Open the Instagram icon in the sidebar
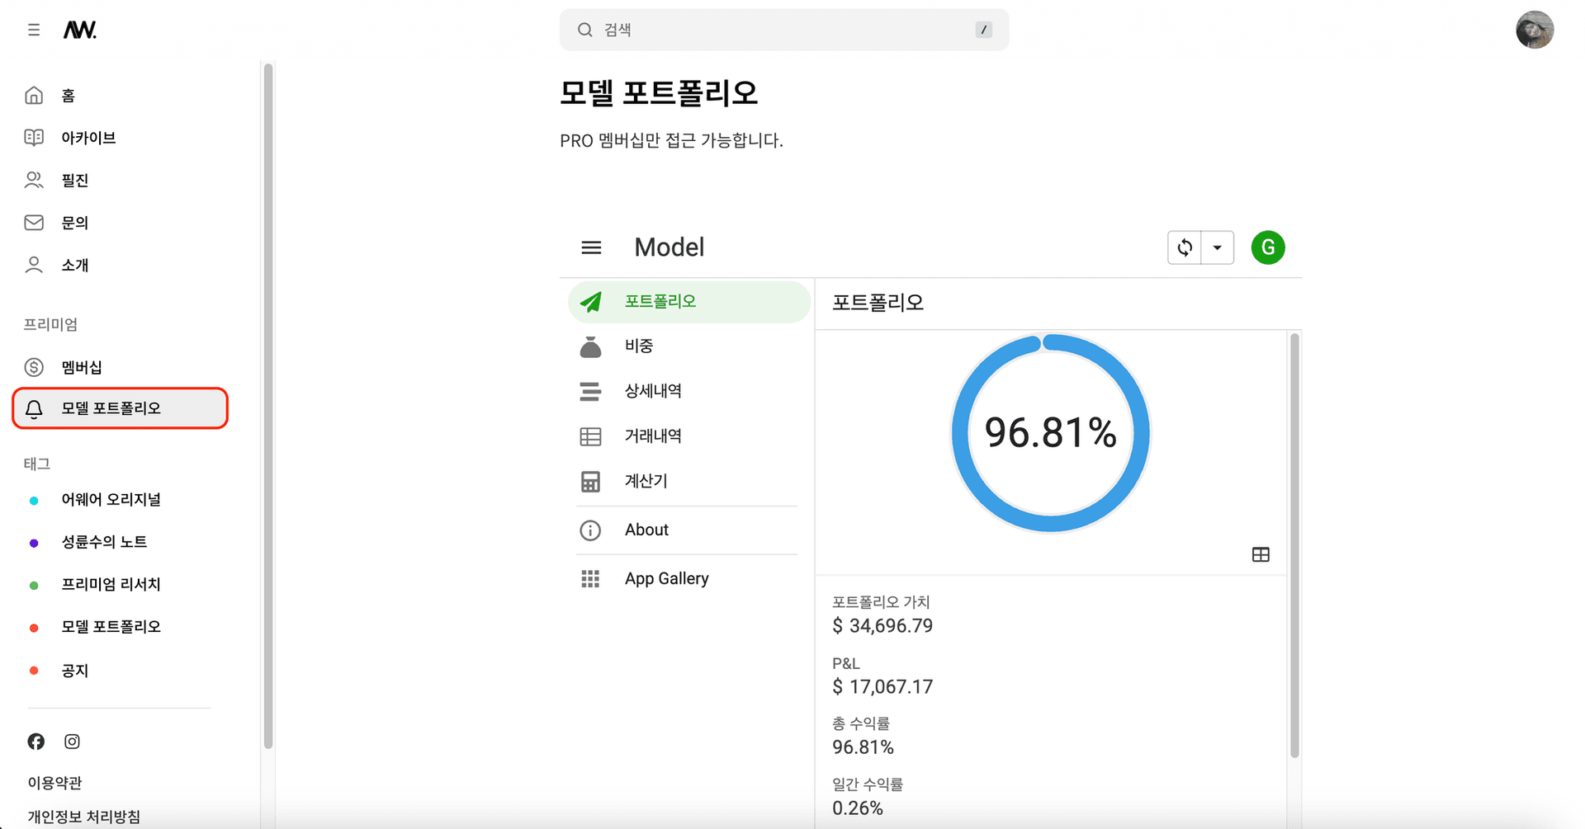Viewport: 1585px width, 829px height. [x=72, y=741]
